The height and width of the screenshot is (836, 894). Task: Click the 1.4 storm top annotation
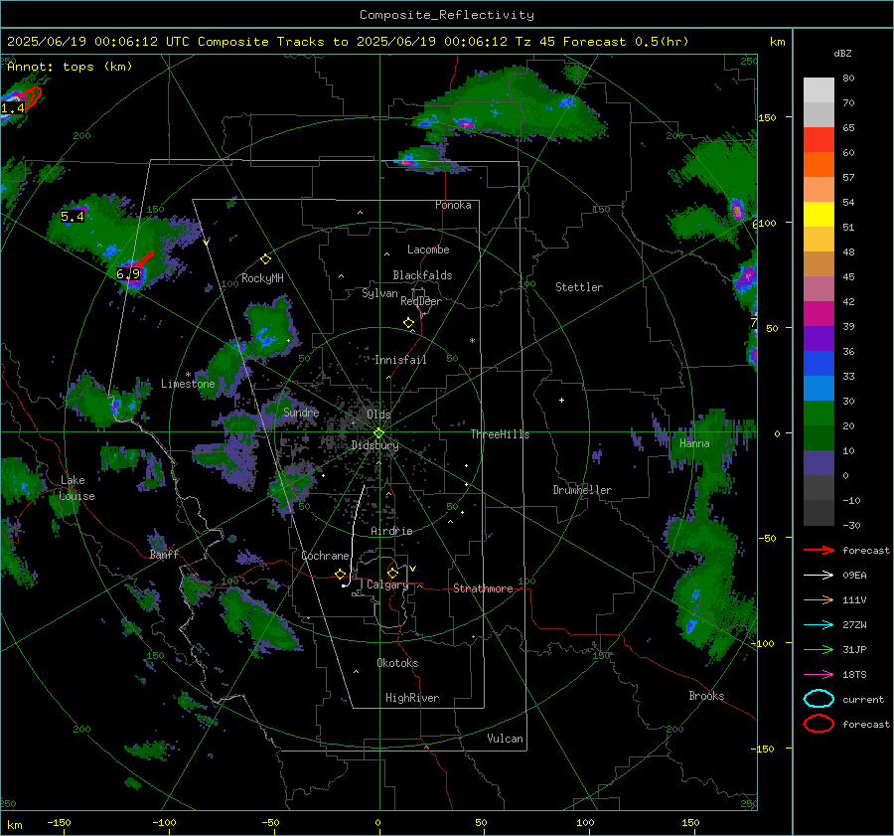point(13,107)
